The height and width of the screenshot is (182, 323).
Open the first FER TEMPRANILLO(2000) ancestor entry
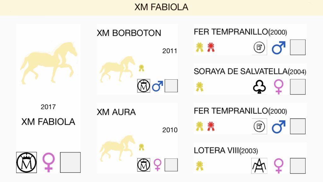click(240, 32)
